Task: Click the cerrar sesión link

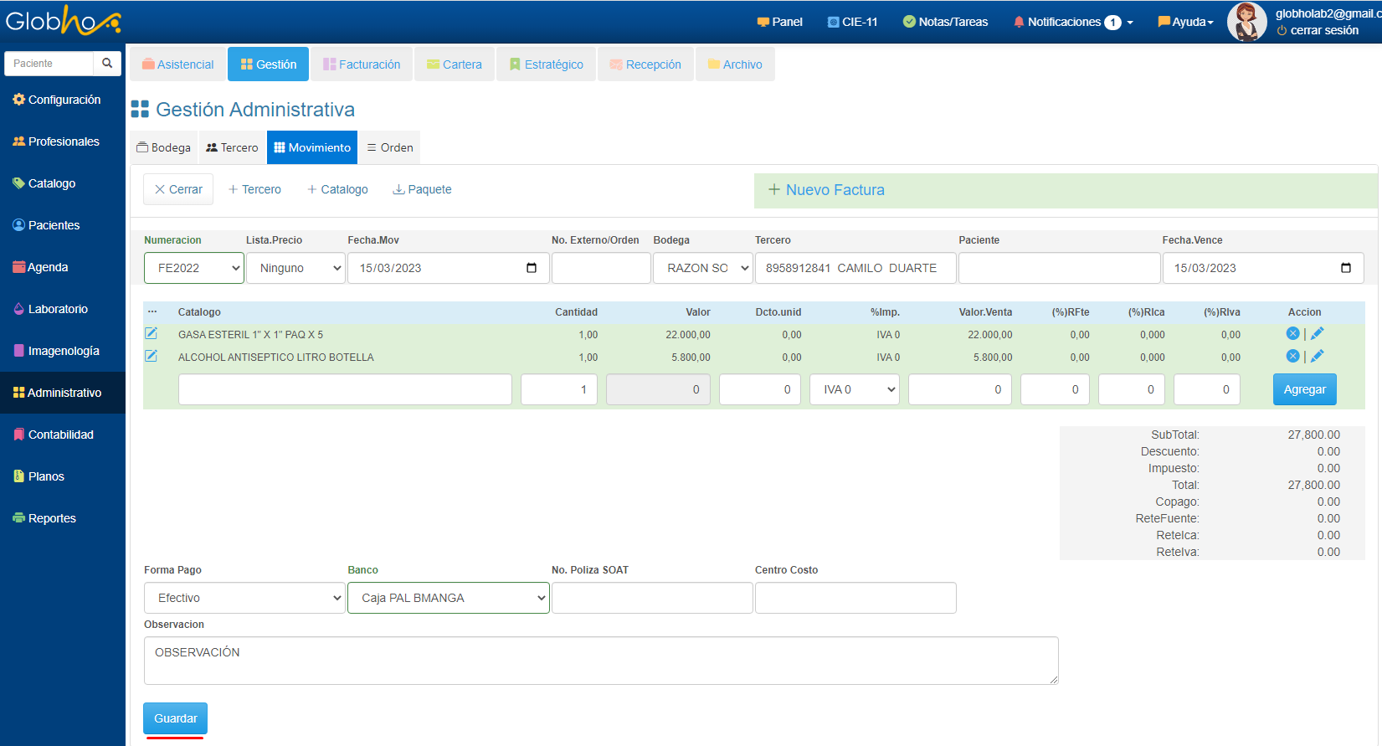Action: coord(1323,31)
